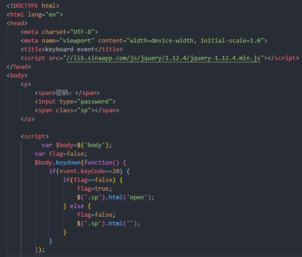
Task: Click the '} else {' line
Action: (77, 206)
